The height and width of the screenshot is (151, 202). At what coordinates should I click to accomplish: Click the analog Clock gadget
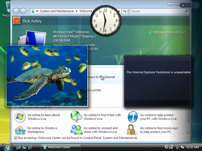[x=106, y=21]
